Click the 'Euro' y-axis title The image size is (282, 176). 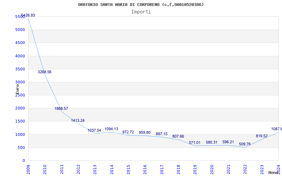(x=17, y=89)
